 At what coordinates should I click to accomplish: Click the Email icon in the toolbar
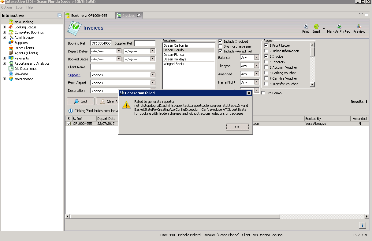point(316,27)
